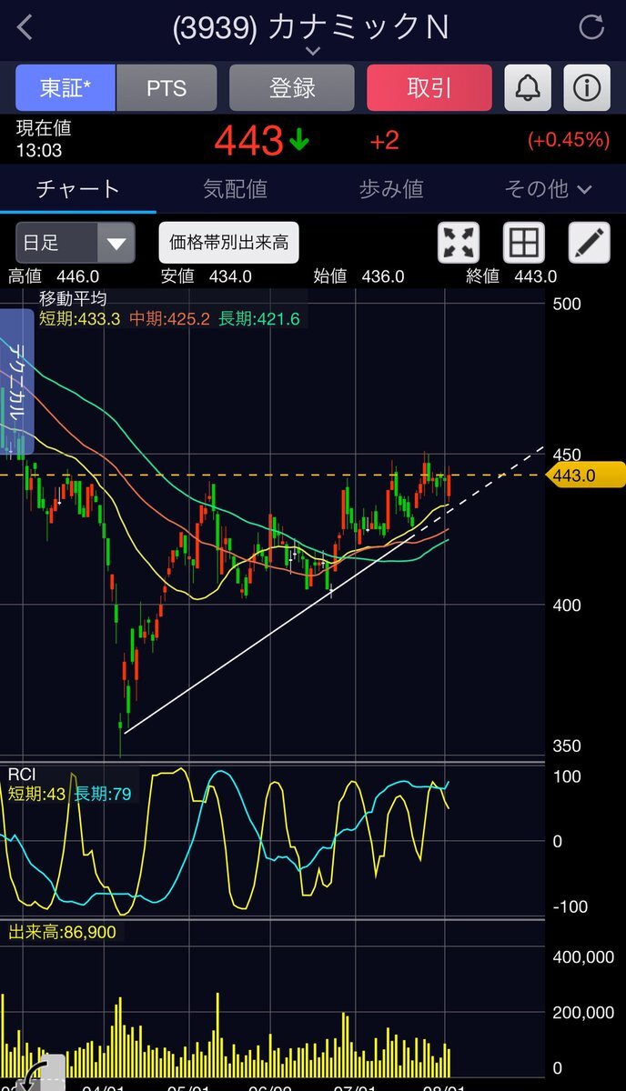The width and height of the screenshot is (626, 1091).
Task: Refresh the stock quote data
Action: [x=591, y=27]
